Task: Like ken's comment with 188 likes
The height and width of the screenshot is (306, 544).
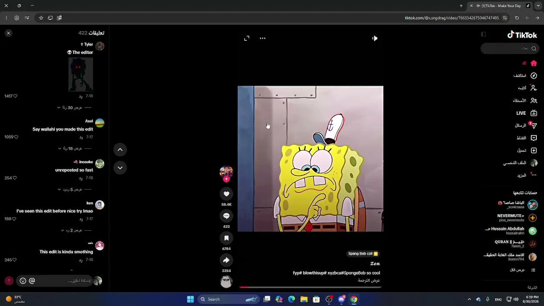Action: click(x=14, y=219)
